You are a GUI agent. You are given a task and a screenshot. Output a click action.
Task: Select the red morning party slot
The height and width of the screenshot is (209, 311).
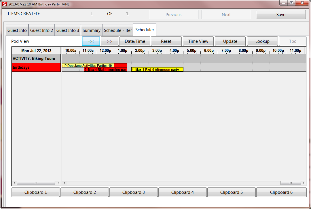105,69
